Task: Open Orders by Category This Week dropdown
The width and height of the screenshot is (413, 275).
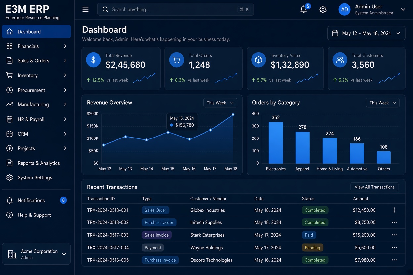Action: click(383, 103)
